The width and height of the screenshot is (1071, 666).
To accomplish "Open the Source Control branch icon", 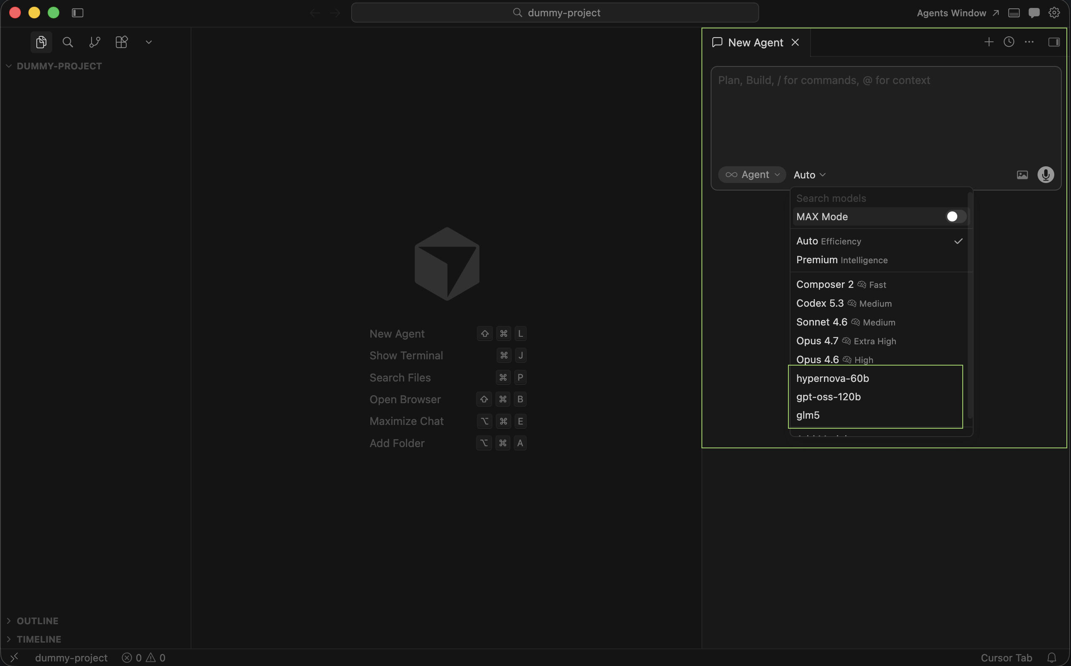I will (x=95, y=42).
